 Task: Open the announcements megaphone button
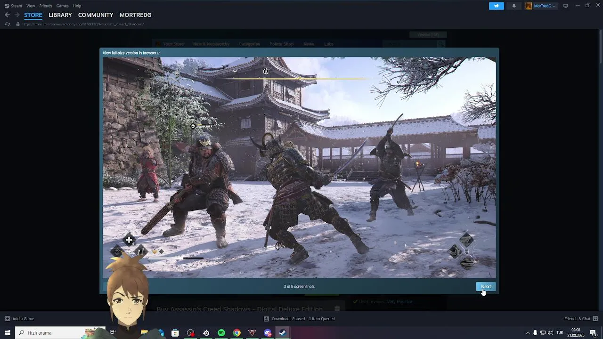pyautogui.click(x=496, y=6)
